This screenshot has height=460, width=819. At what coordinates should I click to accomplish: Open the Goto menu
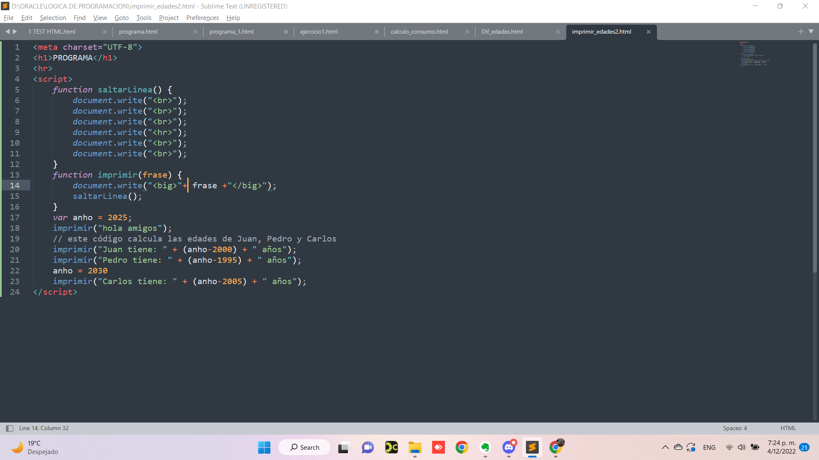[x=122, y=18]
